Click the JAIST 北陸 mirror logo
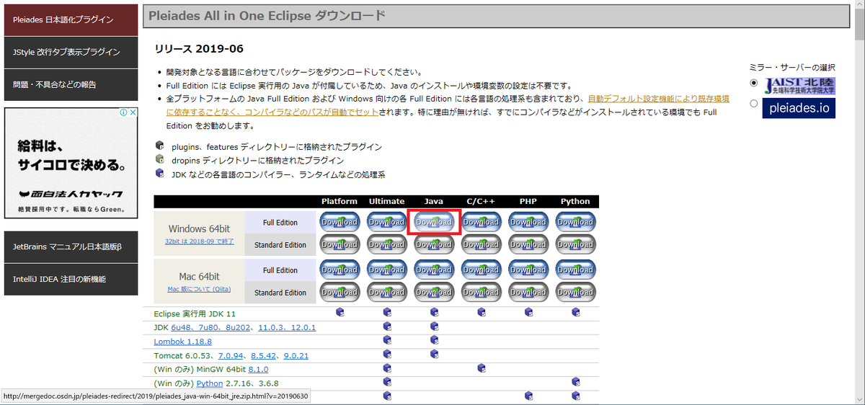This screenshot has height=405, width=865. coord(799,86)
